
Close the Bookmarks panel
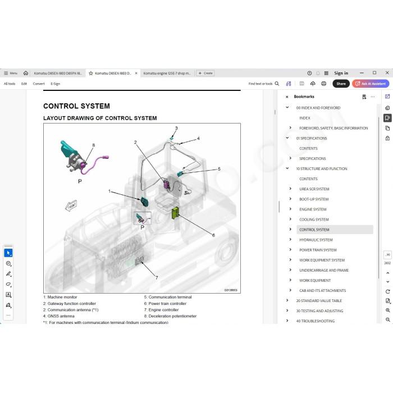click(x=287, y=97)
